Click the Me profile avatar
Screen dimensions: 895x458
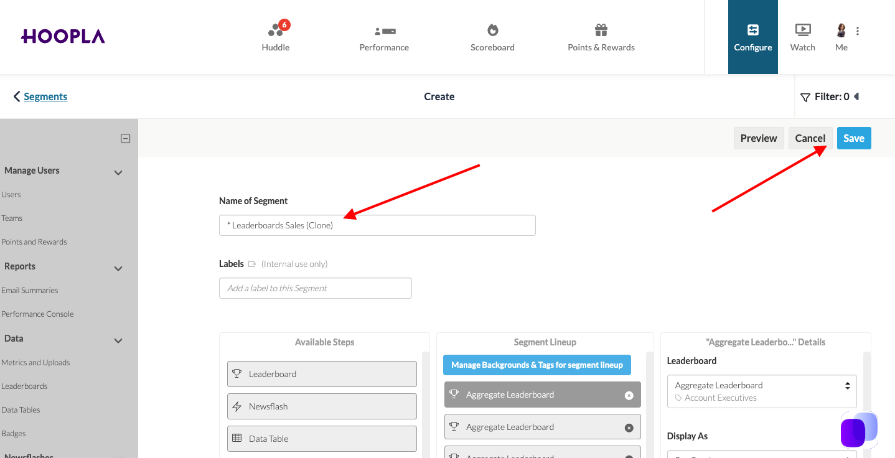click(841, 30)
